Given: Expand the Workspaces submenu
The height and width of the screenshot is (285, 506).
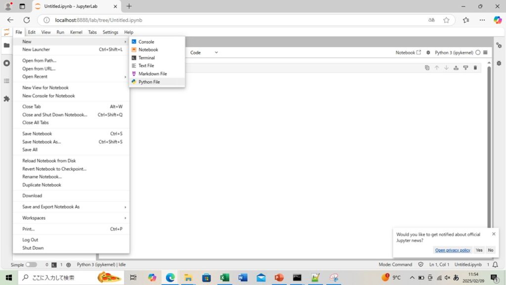Looking at the screenshot, I should (x=71, y=218).
